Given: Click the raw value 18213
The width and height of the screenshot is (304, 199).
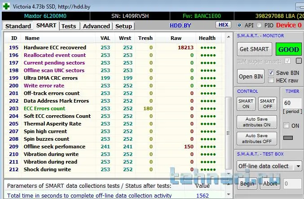Looking at the screenshot, I should click(x=185, y=48).
